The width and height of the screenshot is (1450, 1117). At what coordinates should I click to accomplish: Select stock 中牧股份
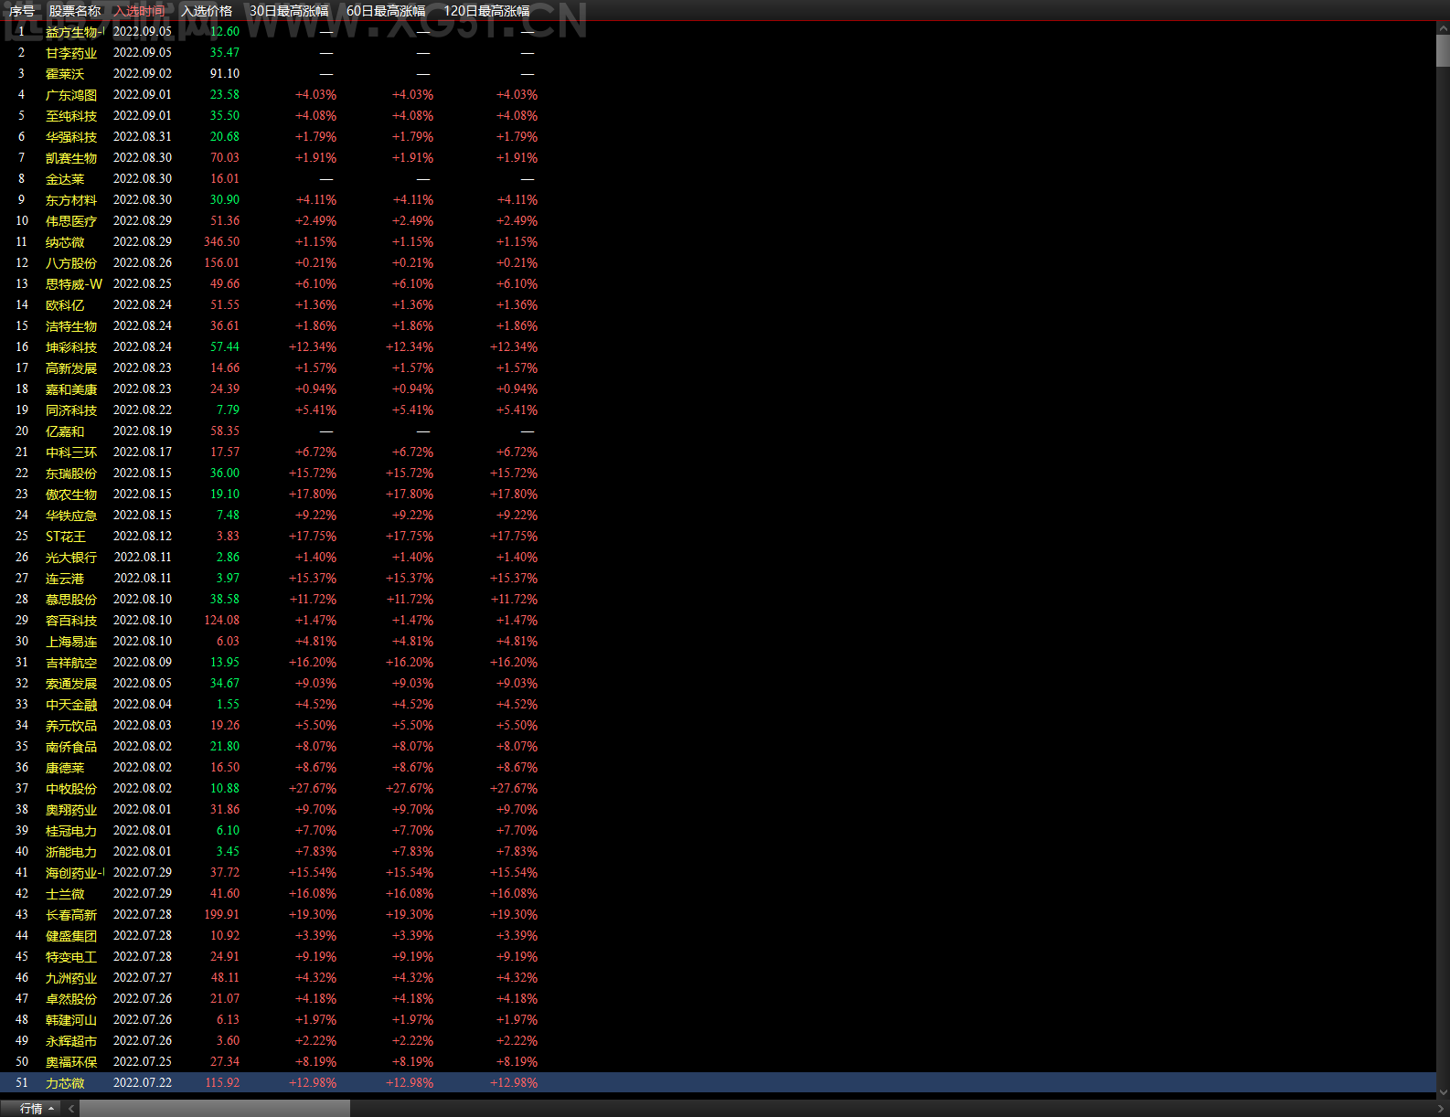[71, 789]
